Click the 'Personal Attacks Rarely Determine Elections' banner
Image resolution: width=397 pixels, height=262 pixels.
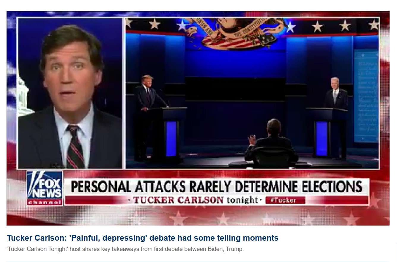point(217,187)
